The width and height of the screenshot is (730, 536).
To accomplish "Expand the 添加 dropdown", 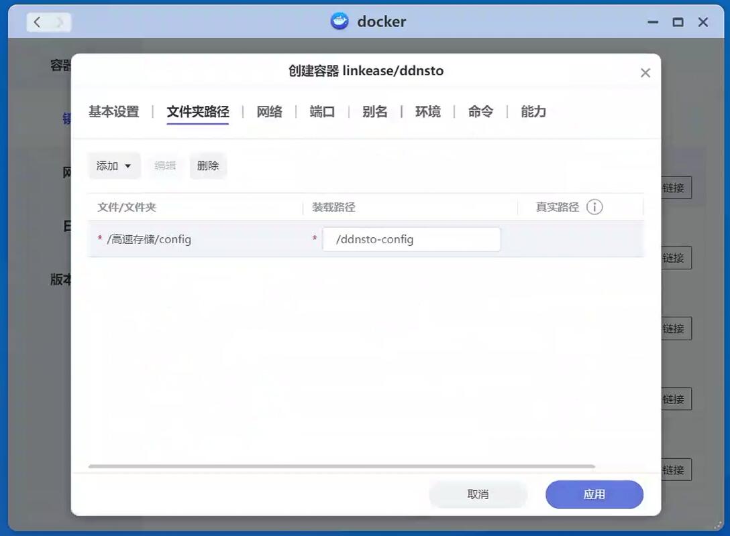I will (114, 165).
